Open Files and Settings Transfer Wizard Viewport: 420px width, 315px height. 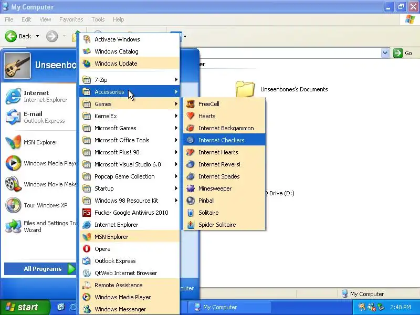click(x=40, y=226)
